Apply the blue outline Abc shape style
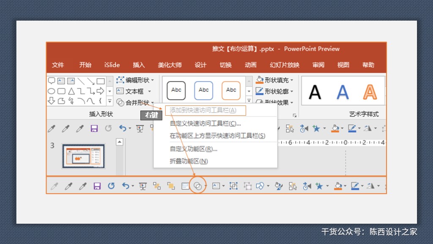Screen dimensions: 433x244 coord(203,91)
